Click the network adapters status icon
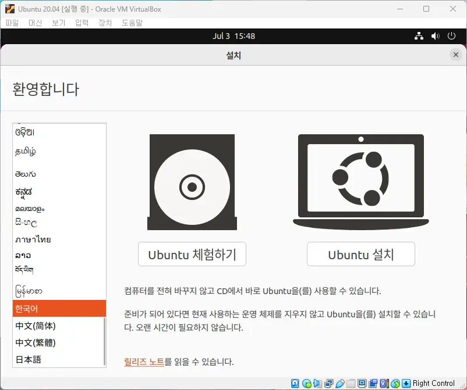467x390 pixels. [329, 384]
